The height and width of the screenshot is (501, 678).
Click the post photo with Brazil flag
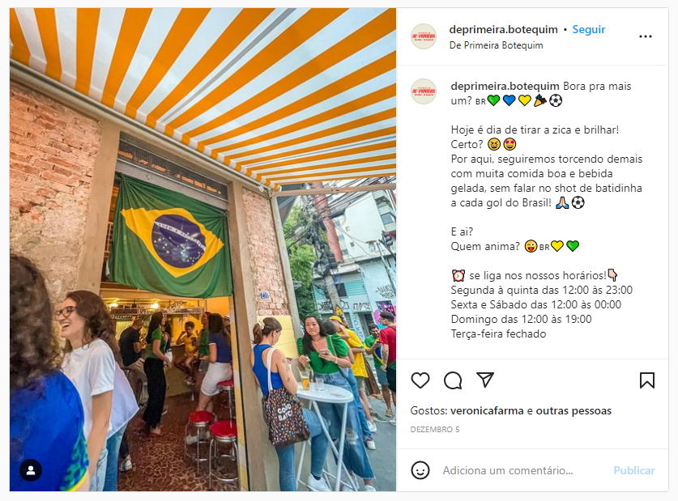(x=203, y=249)
